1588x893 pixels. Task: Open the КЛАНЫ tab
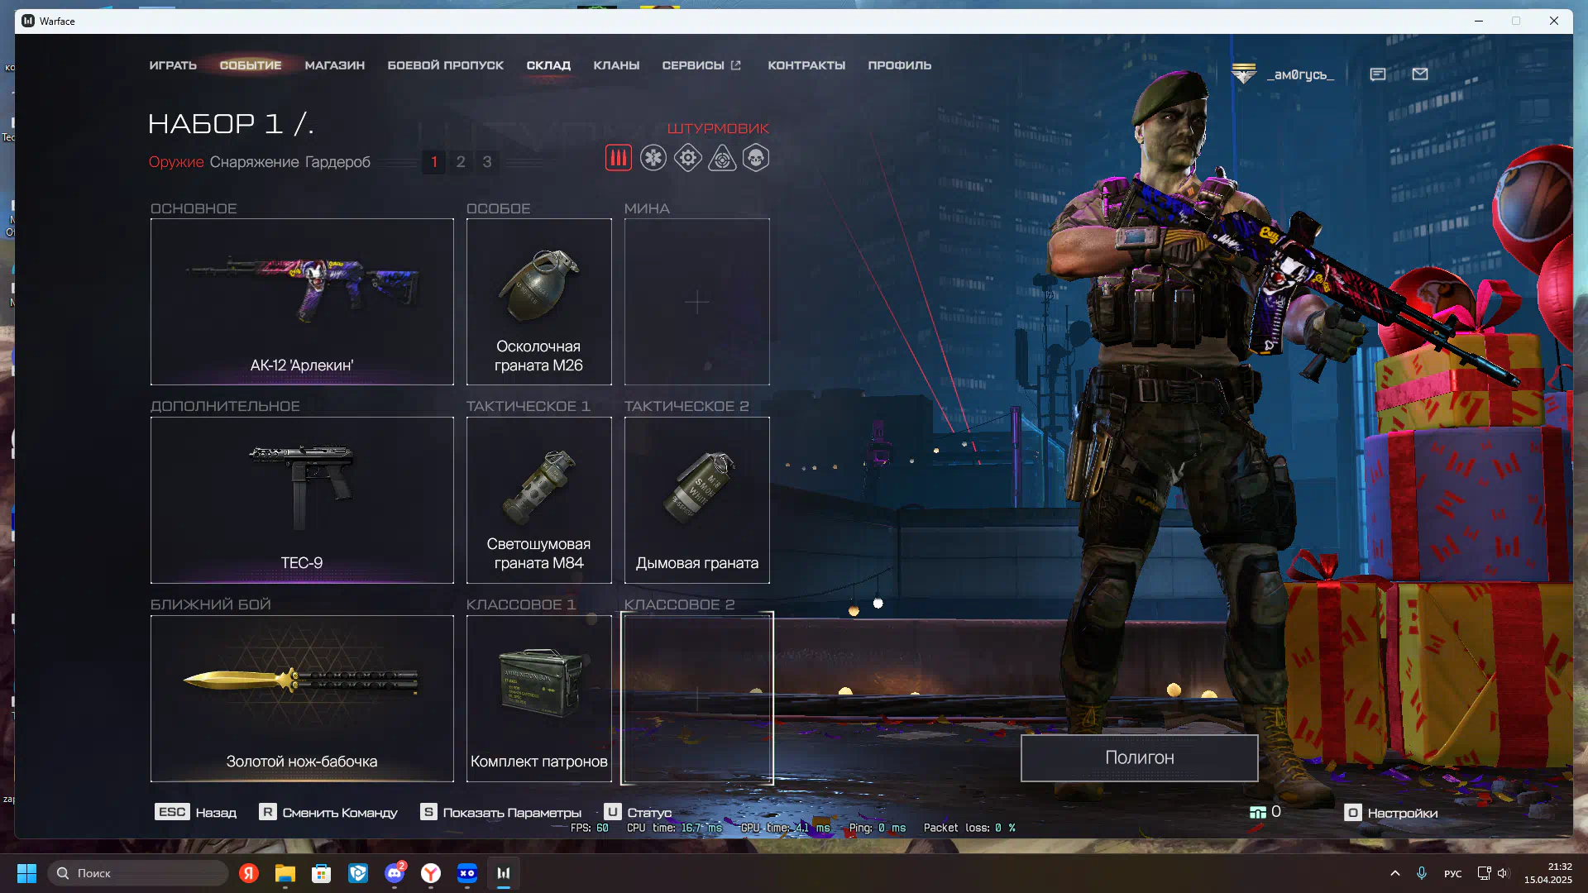click(616, 65)
